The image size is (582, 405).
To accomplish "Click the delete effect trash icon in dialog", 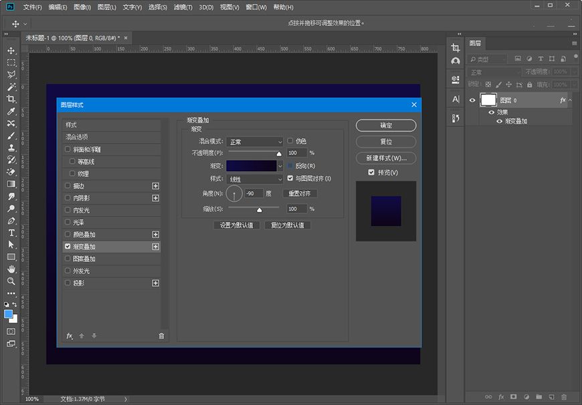I will coord(161,335).
